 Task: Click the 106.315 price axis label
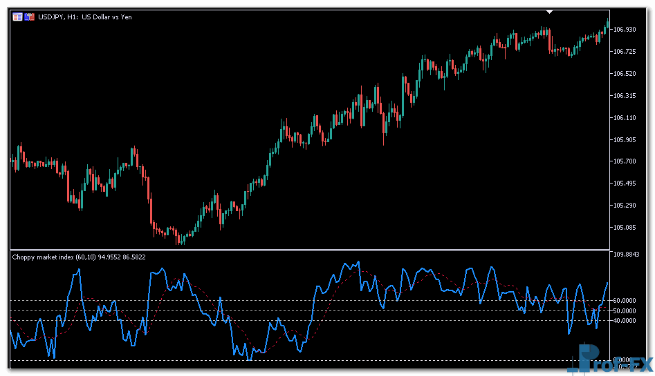pos(624,96)
